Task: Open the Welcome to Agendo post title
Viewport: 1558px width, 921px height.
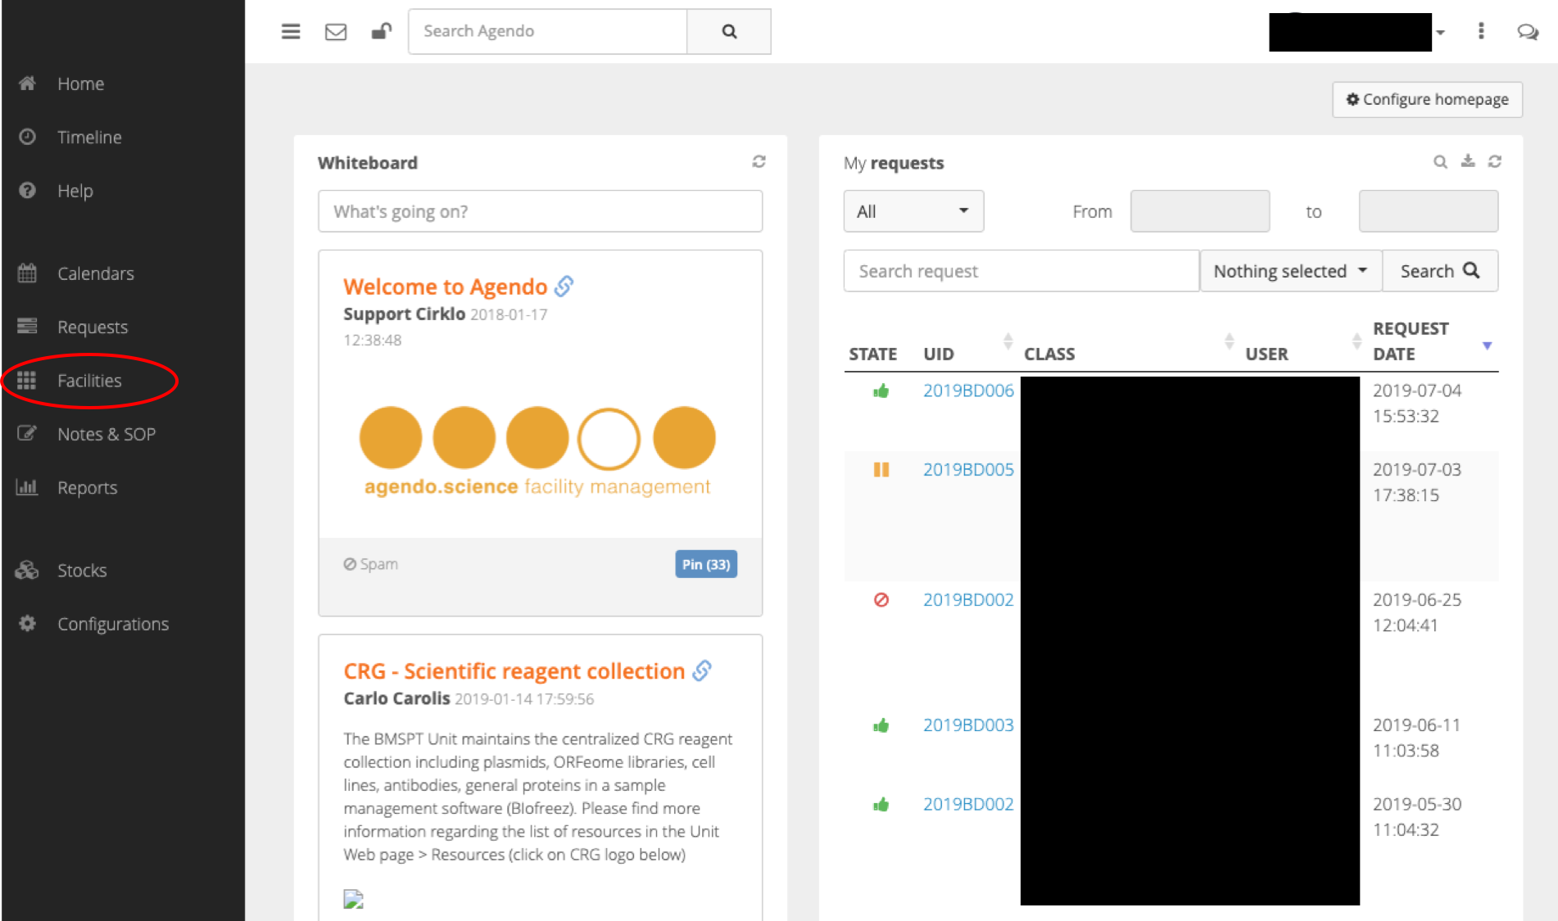Action: pos(445,287)
